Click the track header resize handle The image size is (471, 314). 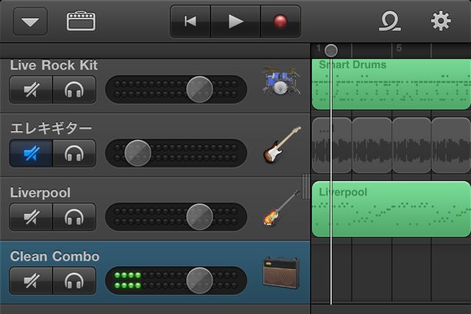[x=306, y=186]
